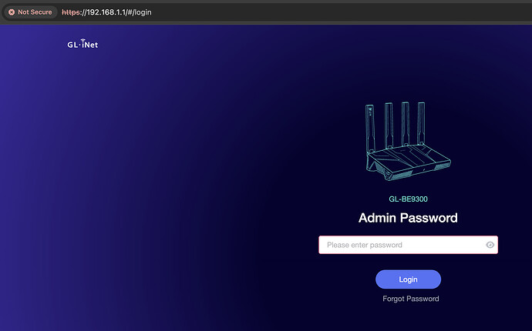Show password using the eye icon
Viewport: 532px width, 331px height.
490,245
